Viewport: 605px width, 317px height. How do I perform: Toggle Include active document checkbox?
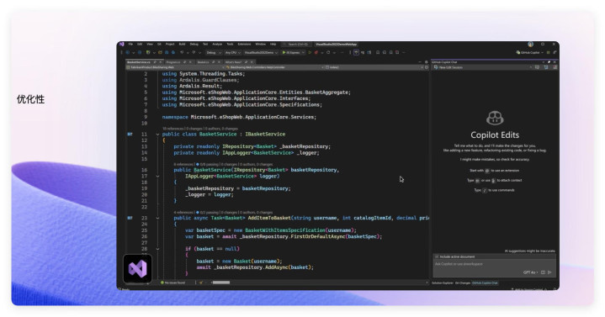coord(437,256)
